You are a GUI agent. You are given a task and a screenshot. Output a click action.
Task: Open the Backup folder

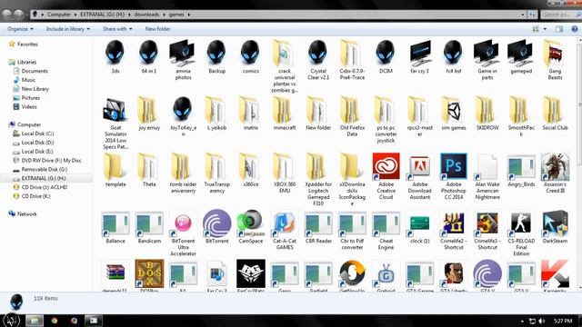pyautogui.click(x=216, y=53)
